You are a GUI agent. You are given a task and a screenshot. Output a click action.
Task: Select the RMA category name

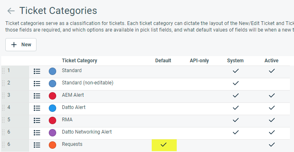point(67,120)
